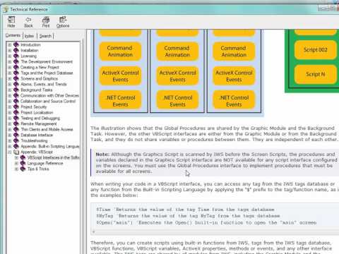Screen dimensions: 339x254
Task: Collapse the Appendix: VBScript node
Action: click(x=10, y=152)
